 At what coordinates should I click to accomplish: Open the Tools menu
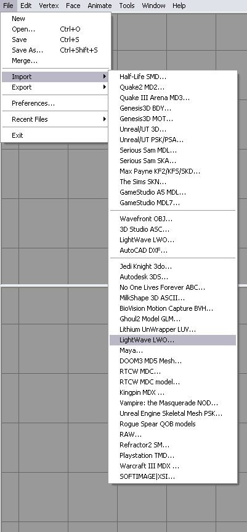(x=127, y=6)
